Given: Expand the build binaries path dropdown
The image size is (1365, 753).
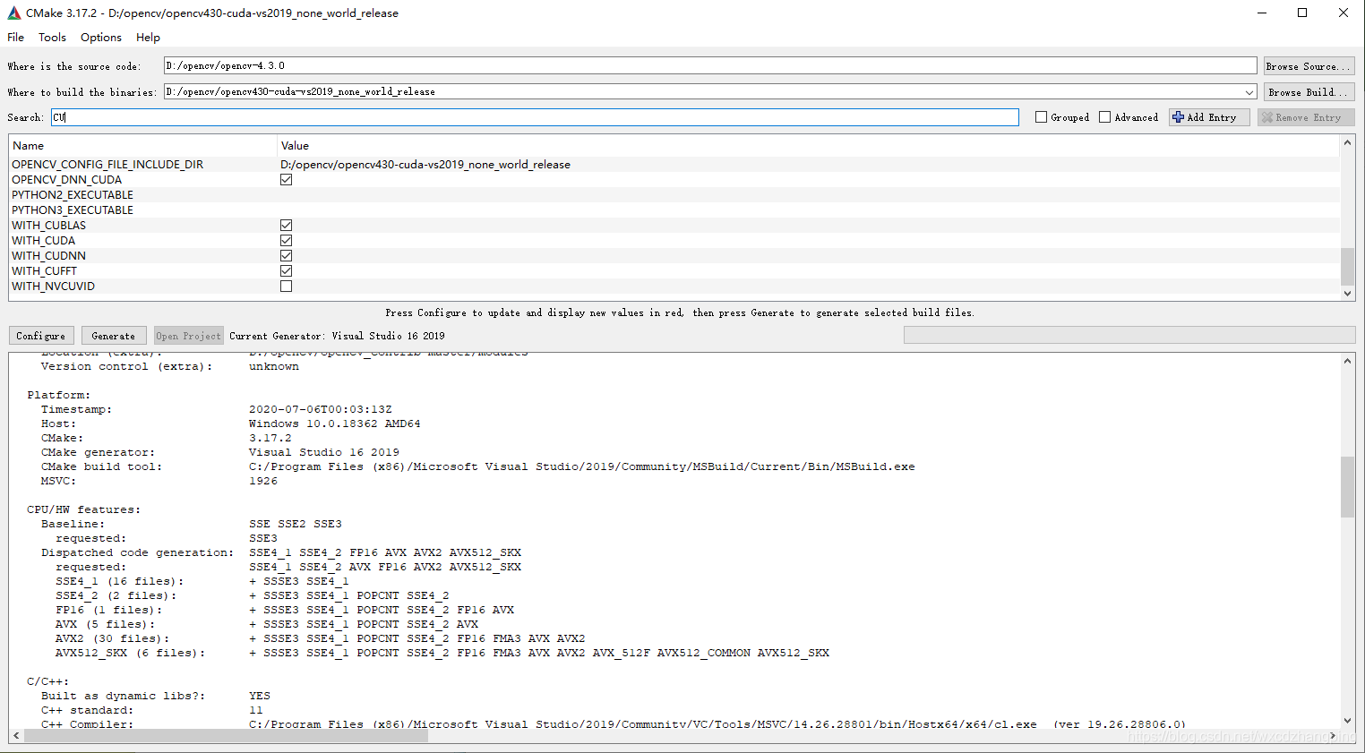Looking at the screenshot, I should coord(1249,92).
